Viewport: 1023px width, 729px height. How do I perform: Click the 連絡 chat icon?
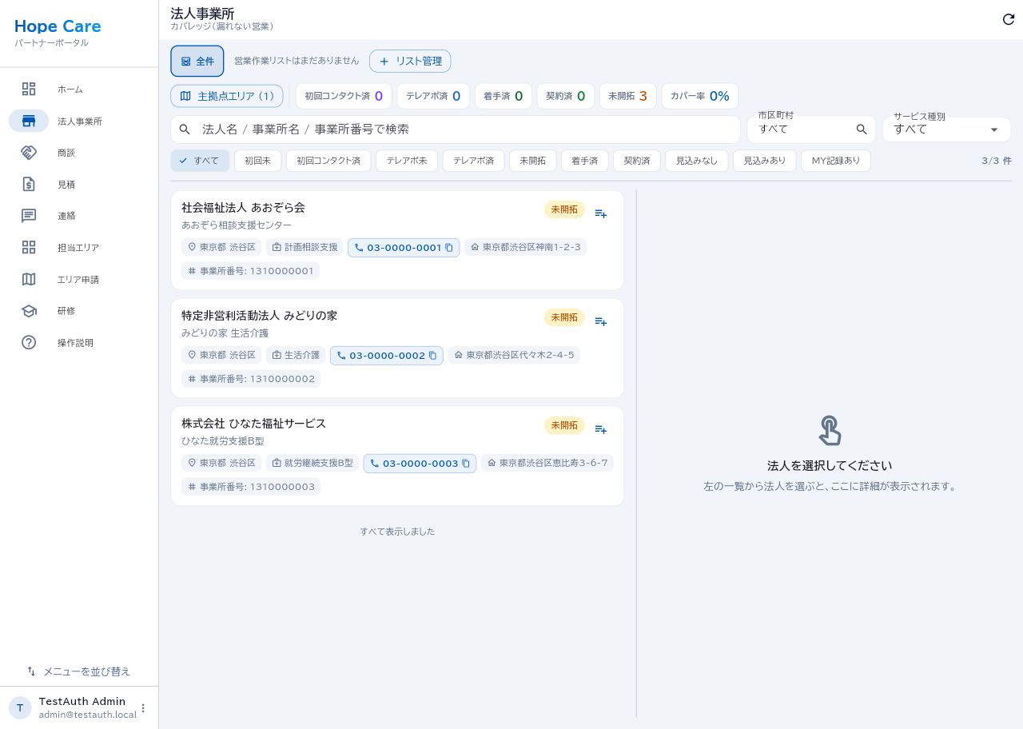click(x=29, y=216)
